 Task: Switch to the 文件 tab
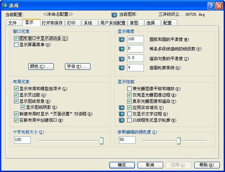point(14,23)
